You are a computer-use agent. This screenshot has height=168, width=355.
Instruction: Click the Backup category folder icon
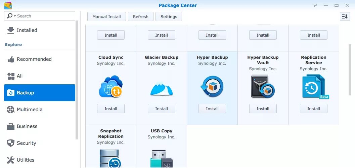point(11,93)
